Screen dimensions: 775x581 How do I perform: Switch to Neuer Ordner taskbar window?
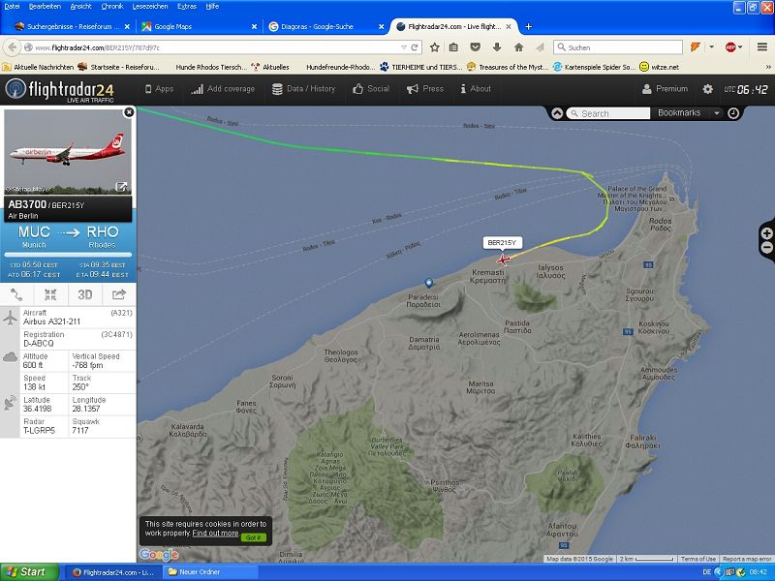[x=211, y=572]
